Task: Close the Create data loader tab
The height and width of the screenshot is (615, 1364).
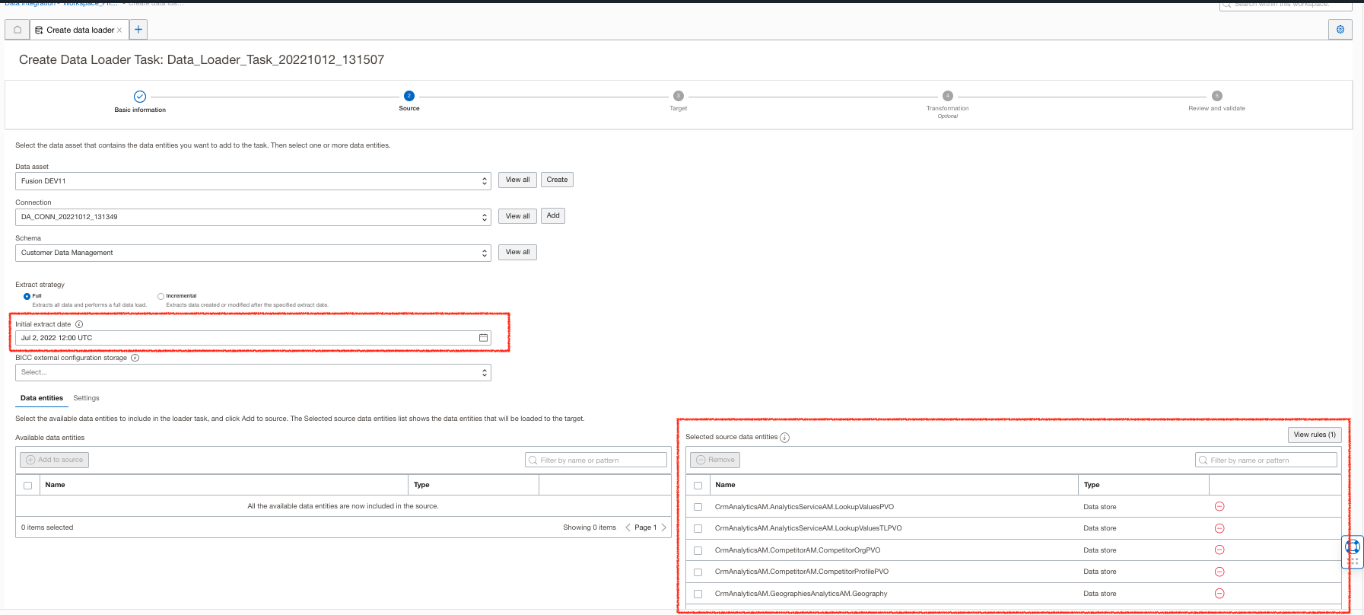Action: click(x=119, y=30)
